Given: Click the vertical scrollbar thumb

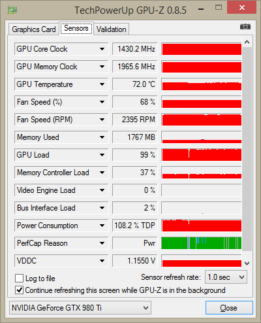Looking at the screenshot, I should tap(247, 149).
